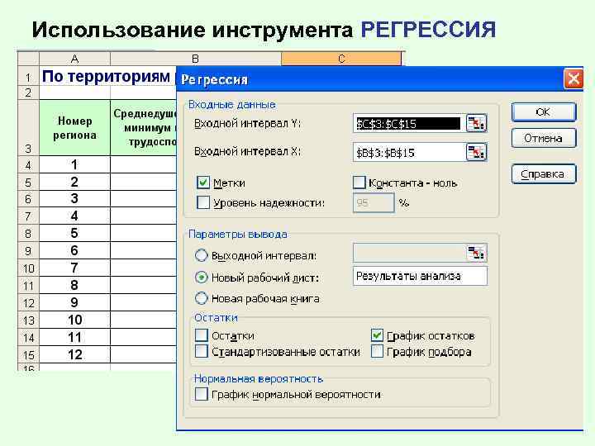
Task: Enable the Уровень надежности checkbox
Action: 203,202
